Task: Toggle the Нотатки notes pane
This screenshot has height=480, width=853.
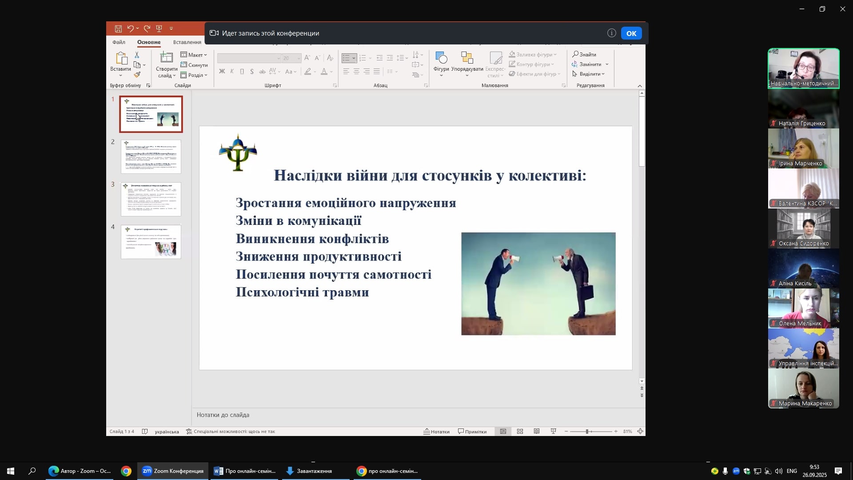Action: point(436,432)
